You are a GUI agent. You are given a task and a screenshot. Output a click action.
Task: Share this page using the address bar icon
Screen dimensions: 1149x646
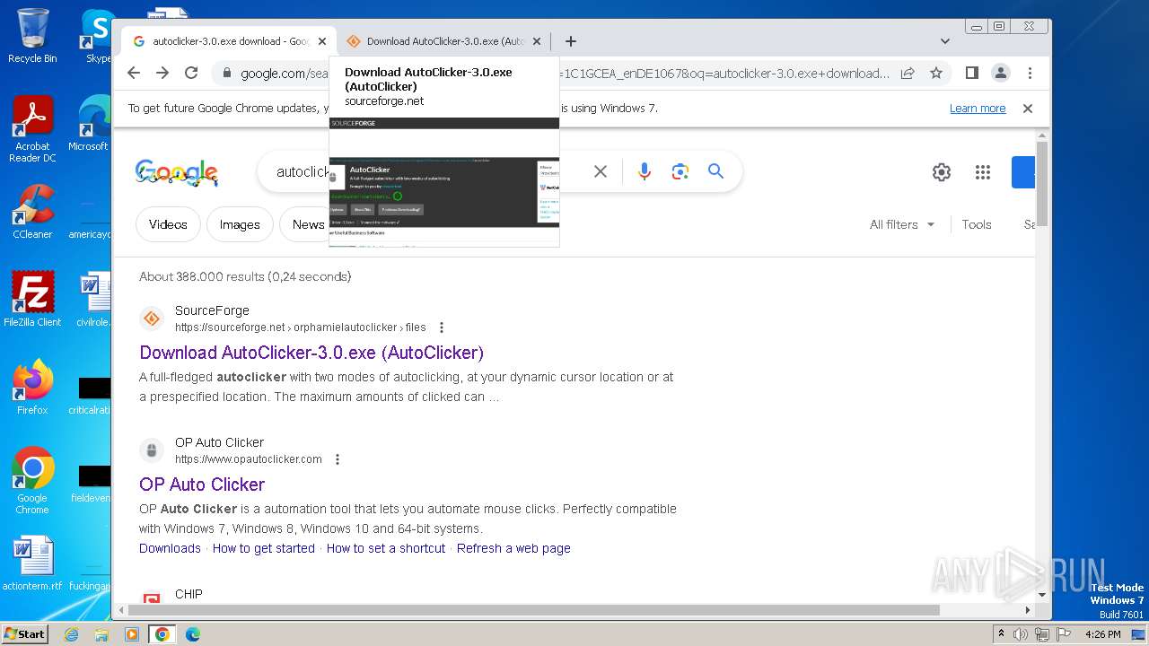[908, 73]
